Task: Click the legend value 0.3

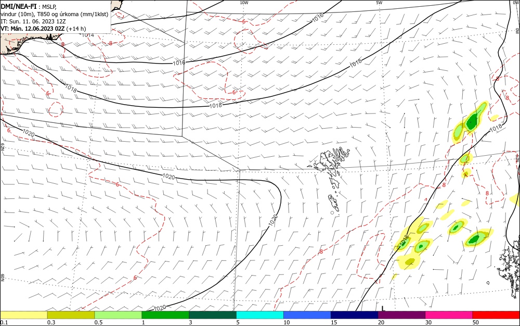Action: pos(51,322)
